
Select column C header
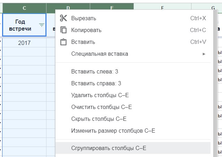click(x=24, y=8)
